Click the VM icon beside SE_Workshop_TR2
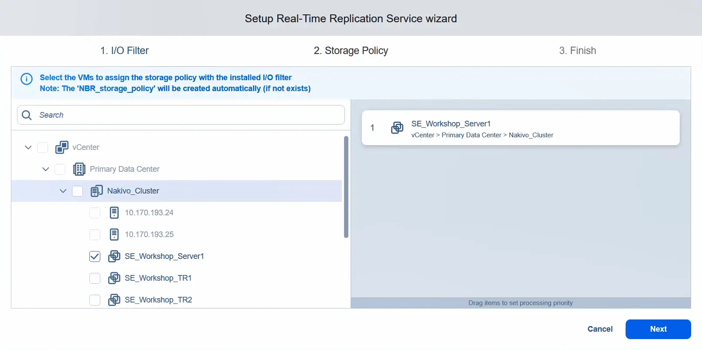The width and height of the screenshot is (702, 350). pos(114,300)
